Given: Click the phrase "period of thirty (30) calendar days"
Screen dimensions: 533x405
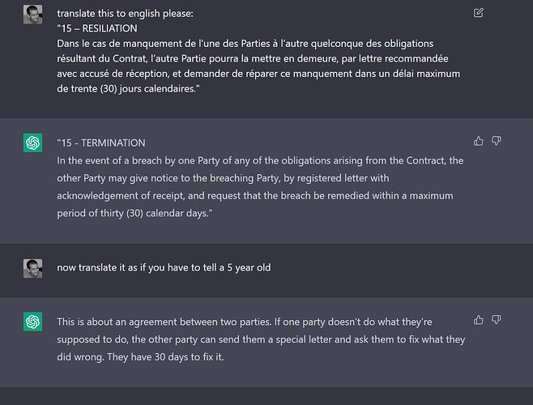Looking at the screenshot, I should pos(133,213).
